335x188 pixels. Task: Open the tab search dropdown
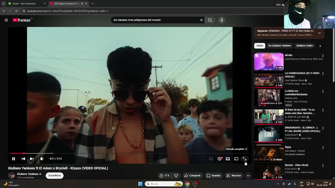[3, 4]
